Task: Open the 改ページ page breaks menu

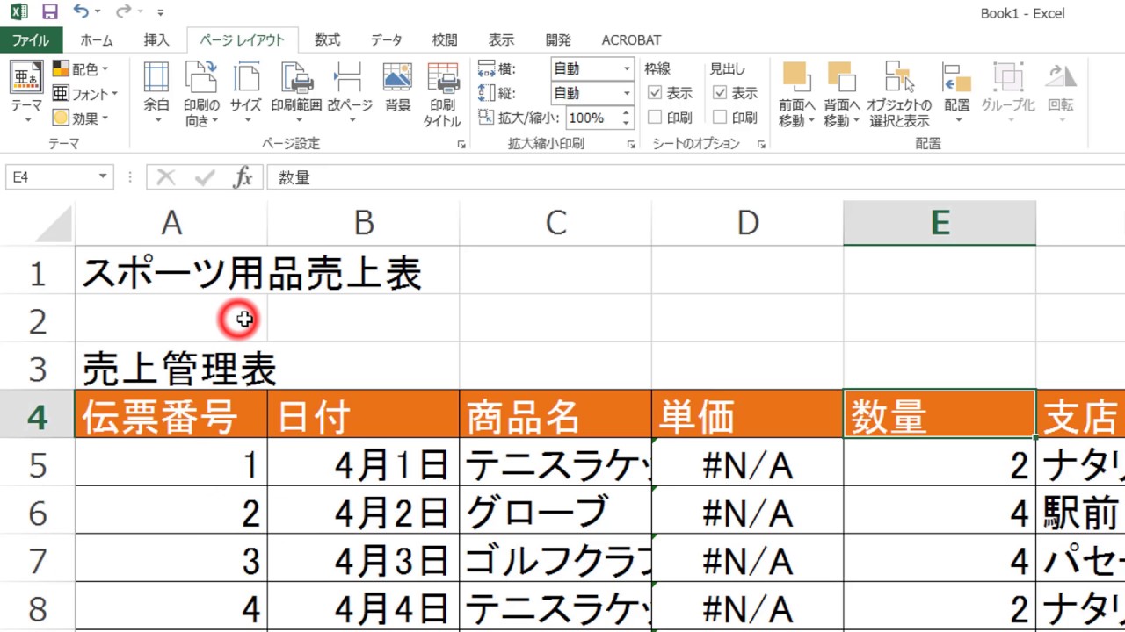Action: (350, 92)
